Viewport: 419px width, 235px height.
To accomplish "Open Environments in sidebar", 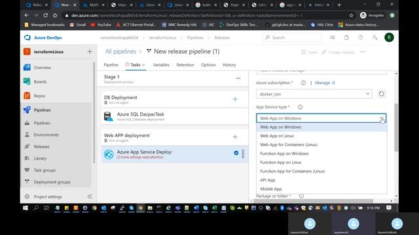I will click(46, 135).
